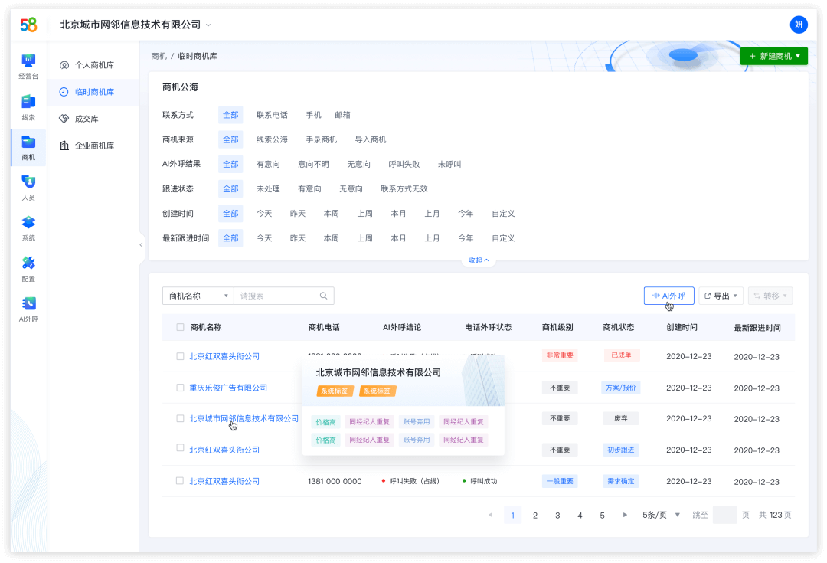
Task: Open the 5条/页 page size dropdown
Action: (x=661, y=515)
